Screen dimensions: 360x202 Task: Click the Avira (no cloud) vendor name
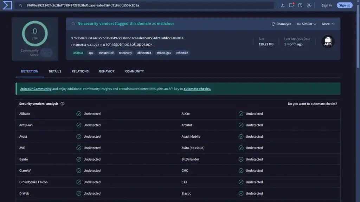(193, 148)
